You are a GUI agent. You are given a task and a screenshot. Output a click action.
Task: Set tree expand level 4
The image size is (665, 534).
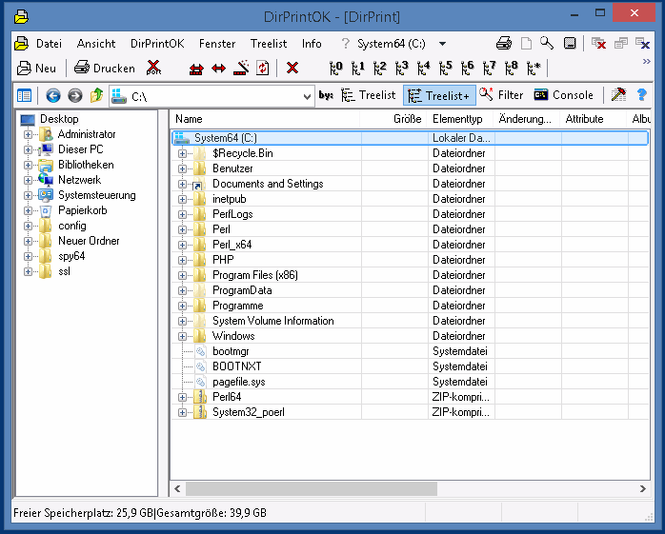click(424, 68)
